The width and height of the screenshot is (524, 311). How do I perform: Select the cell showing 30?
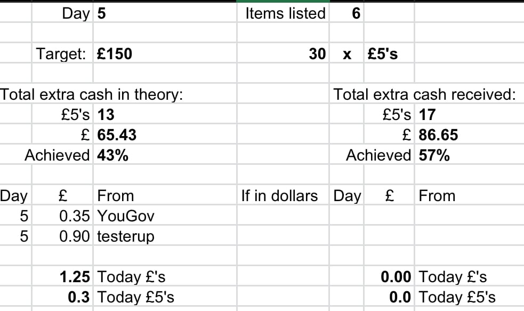pyautogui.click(x=317, y=54)
